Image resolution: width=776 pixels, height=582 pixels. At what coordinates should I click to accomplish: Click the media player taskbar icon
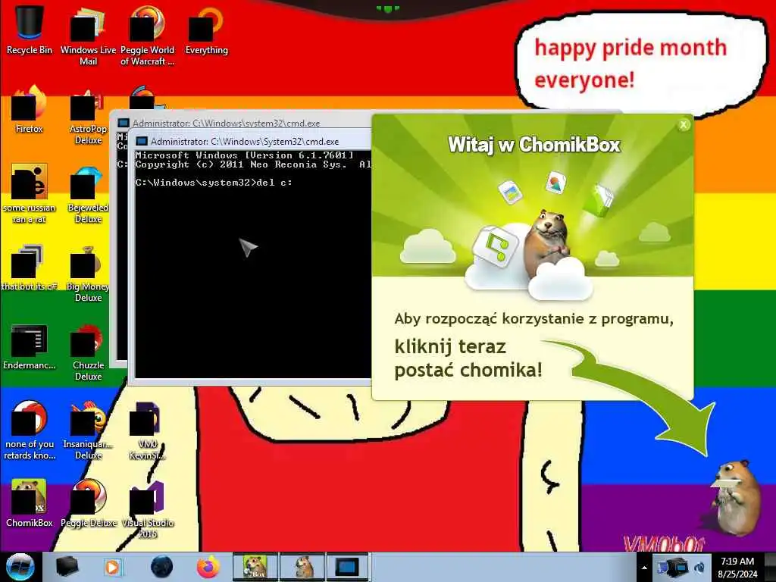tap(112, 567)
